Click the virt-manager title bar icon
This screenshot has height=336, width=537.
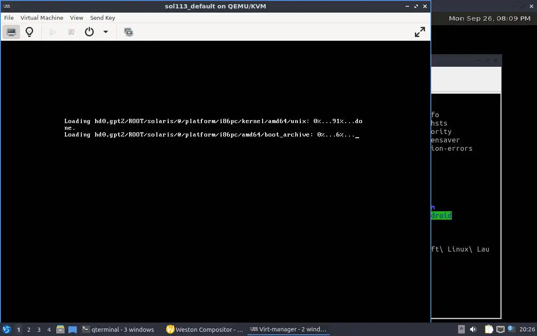[6, 6]
